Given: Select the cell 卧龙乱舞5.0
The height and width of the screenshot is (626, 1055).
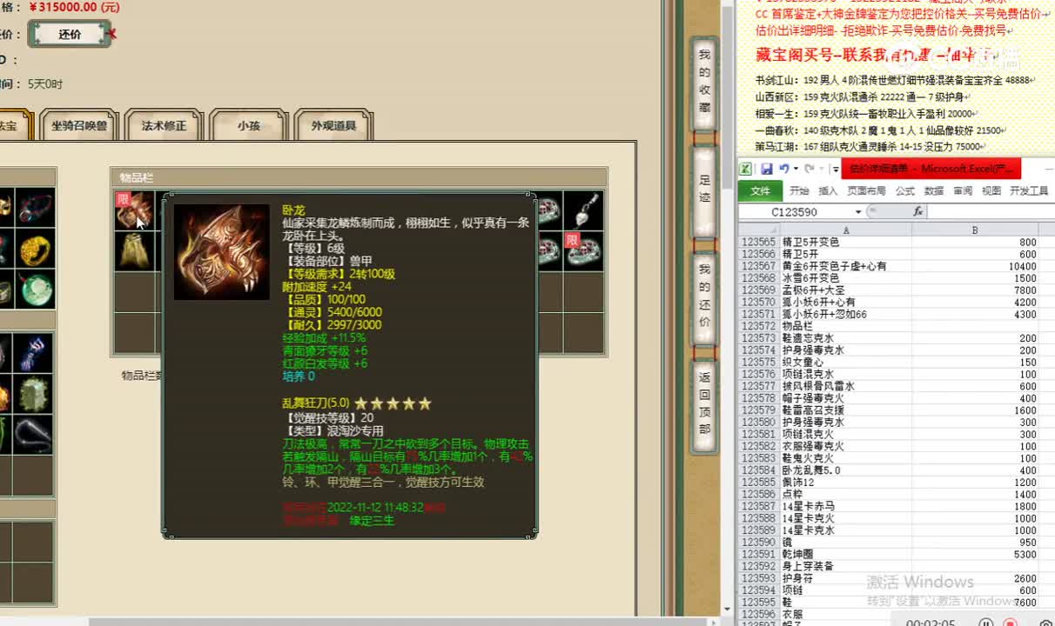Looking at the screenshot, I should tap(846, 470).
